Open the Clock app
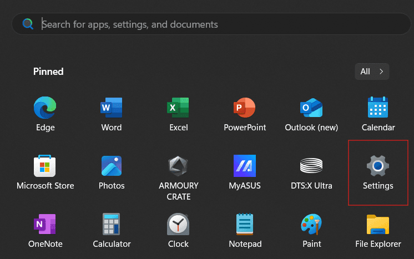414x259 pixels. [178, 230]
